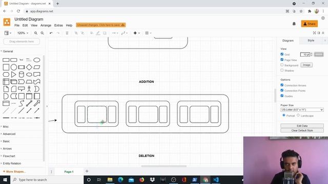Select the cylinder shape in General
Viewport: 328px width, 184px height.
point(22,75)
